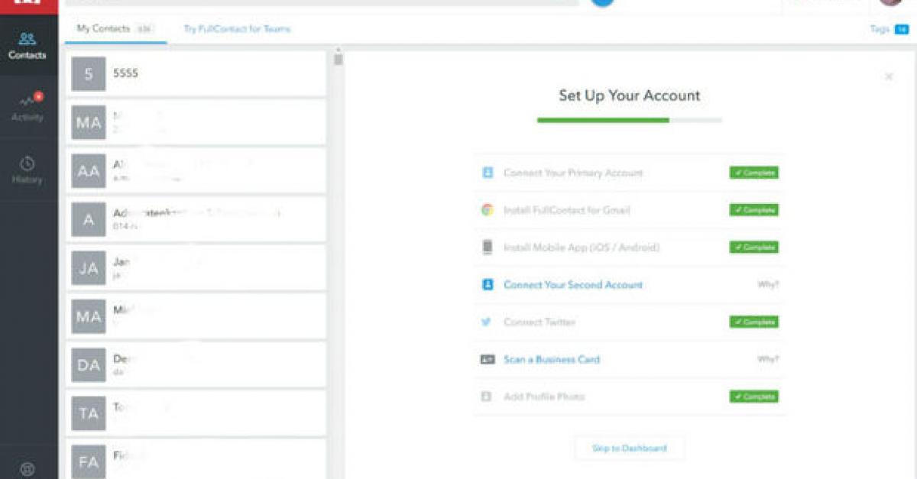Screen dimensions: 917x479
Task: Click the JA contact avatar
Action: 89,268
